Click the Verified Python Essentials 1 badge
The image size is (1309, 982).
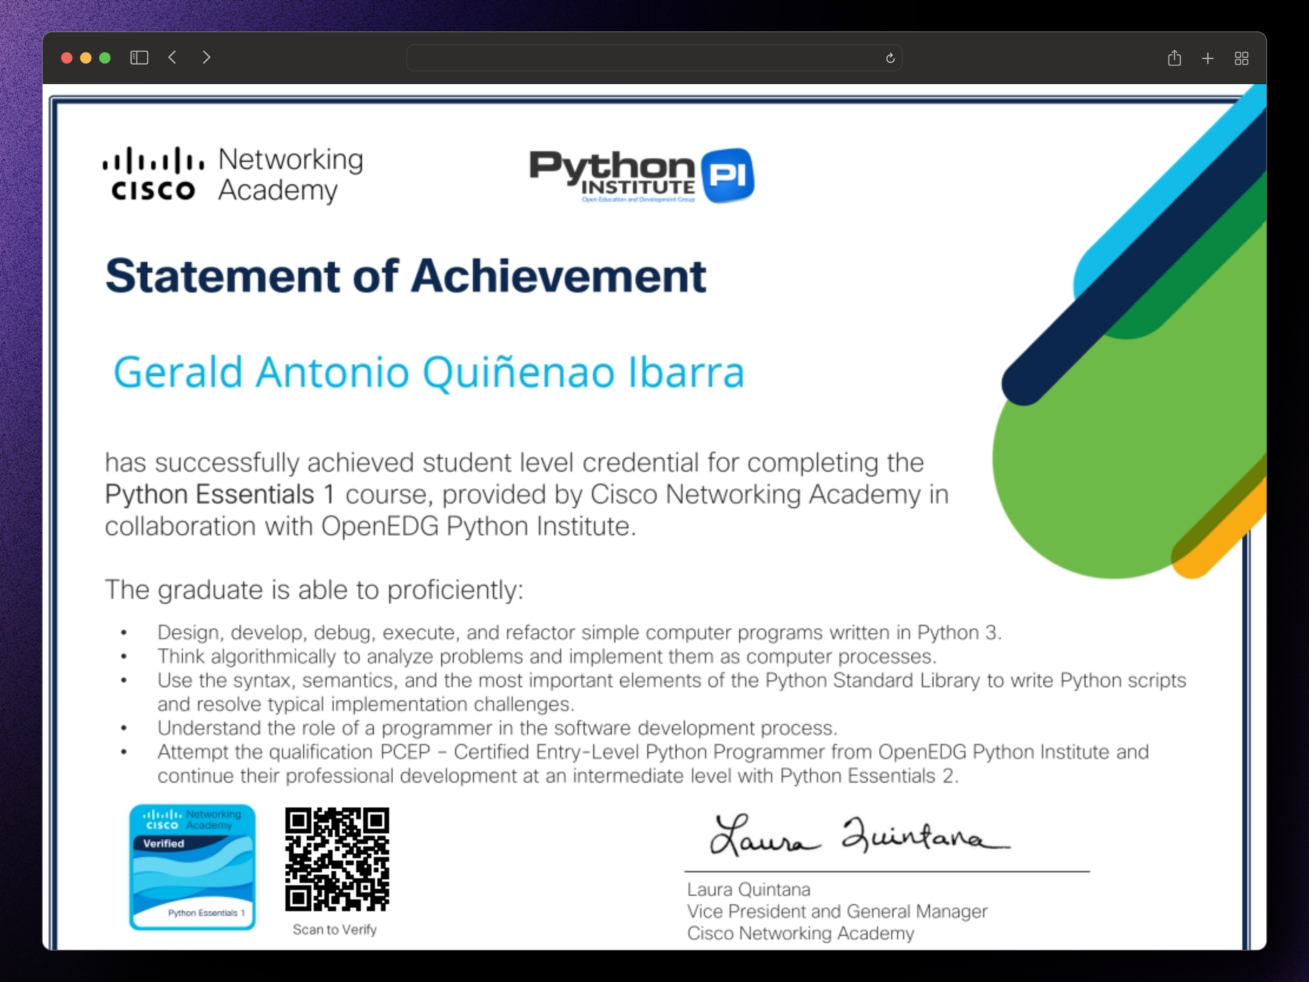tap(192, 867)
